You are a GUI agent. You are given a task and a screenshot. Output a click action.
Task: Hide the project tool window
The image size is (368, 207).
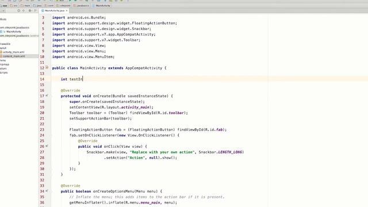[36, 10]
